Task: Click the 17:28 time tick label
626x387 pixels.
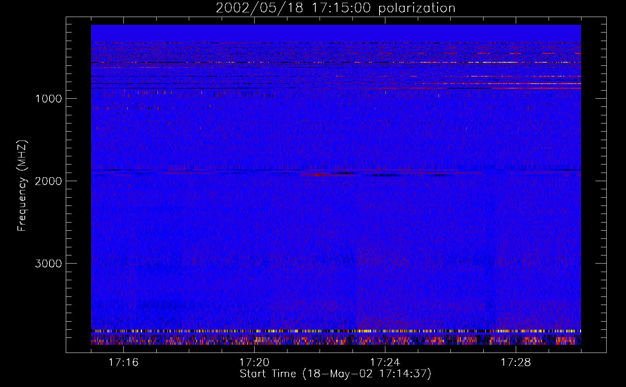Action: (516, 362)
